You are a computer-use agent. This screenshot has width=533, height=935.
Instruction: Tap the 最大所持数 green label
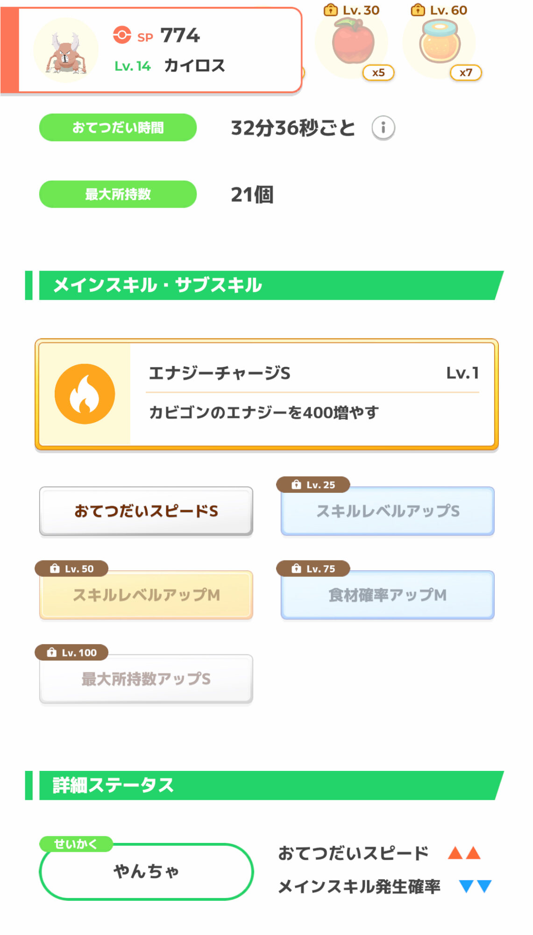click(118, 194)
